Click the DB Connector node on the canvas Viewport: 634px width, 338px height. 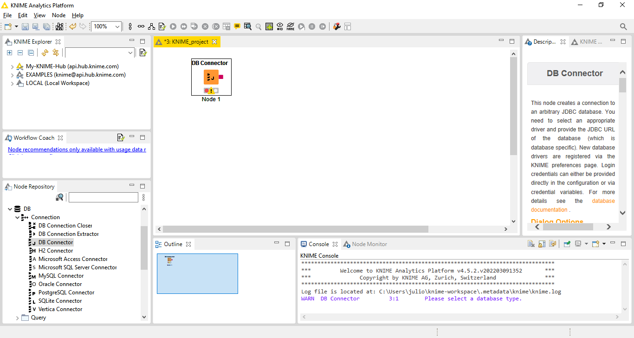coord(211,77)
